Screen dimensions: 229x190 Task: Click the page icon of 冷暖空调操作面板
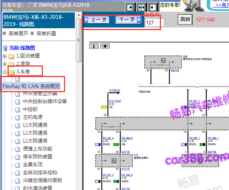click(18, 181)
